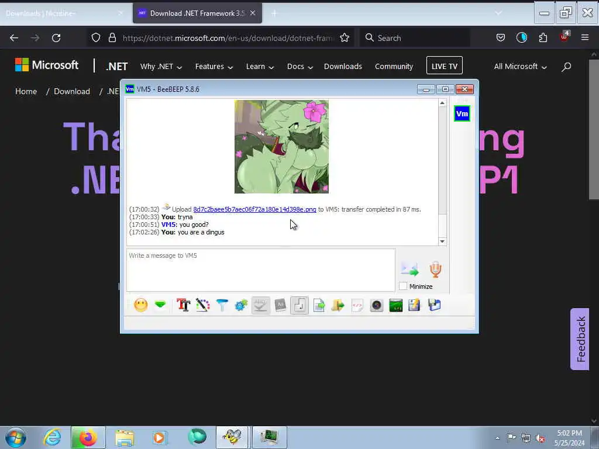599x449 pixels.
Task: Click the green arrow preset messages icon
Action: (160, 305)
